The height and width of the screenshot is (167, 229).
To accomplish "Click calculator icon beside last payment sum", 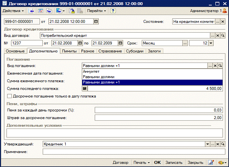I will click(x=85, y=88).
